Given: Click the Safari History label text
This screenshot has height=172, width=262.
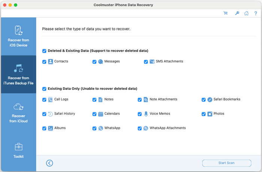Looking at the screenshot, I should (x=65, y=114).
